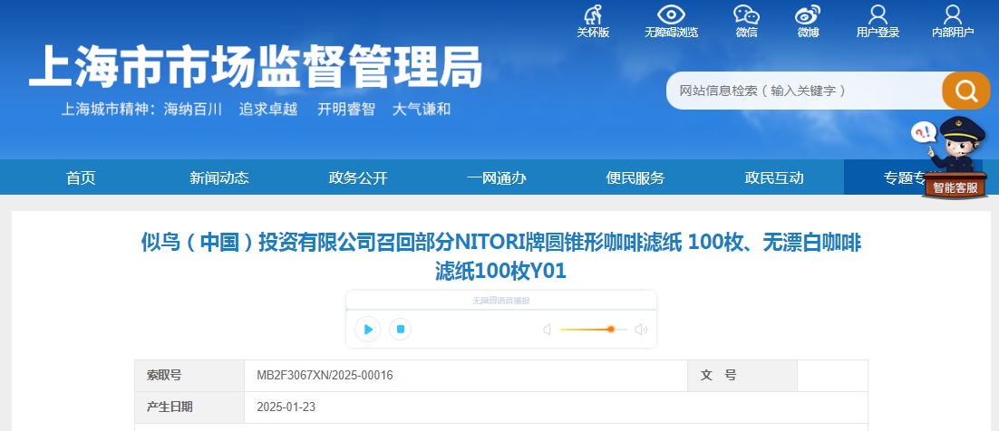
Task: Select index number MB2F3067XN/2025-00016
Action: coord(325,376)
